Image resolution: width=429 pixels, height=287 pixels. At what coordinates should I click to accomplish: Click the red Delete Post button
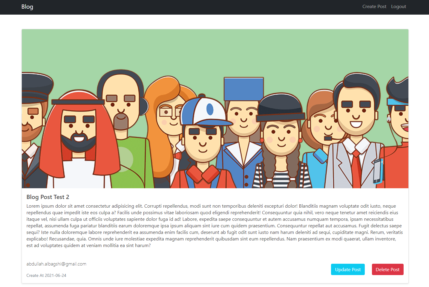pyautogui.click(x=387, y=269)
